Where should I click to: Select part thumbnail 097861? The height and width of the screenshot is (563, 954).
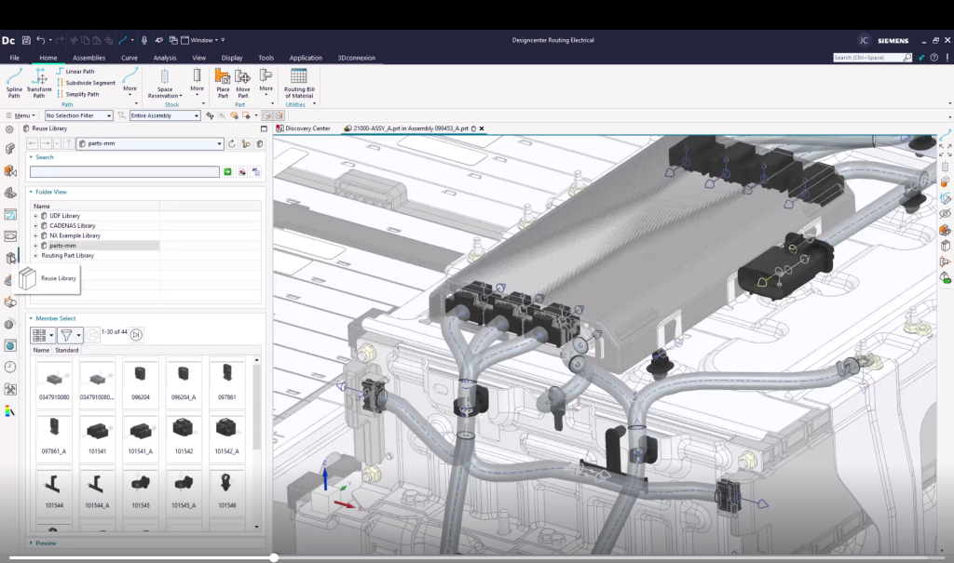click(226, 381)
